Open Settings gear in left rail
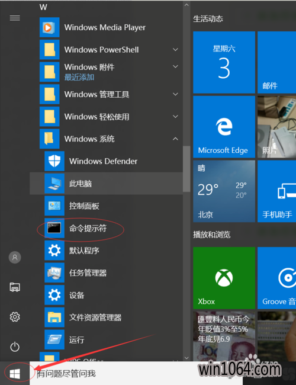 15,317
